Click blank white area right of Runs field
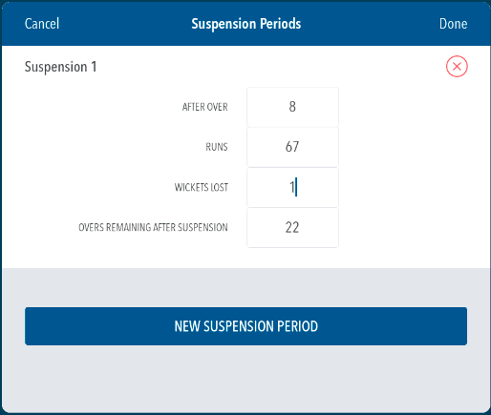The height and width of the screenshot is (415, 491). pyautogui.click(x=414, y=147)
